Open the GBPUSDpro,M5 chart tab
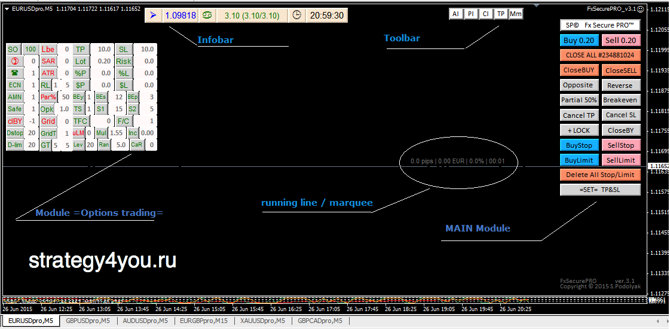The height and width of the screenshot is (329, 670). 88,321
